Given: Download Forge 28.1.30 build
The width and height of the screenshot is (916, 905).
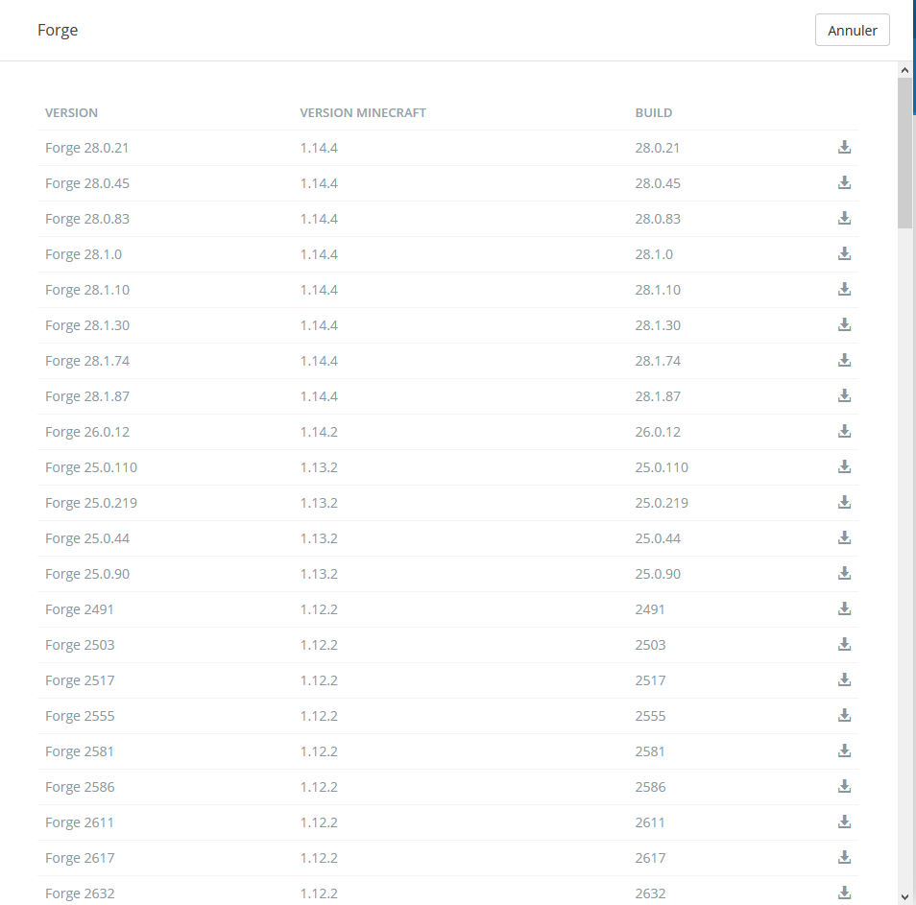Looking at the screenshot, I should (x=844, y=324).
